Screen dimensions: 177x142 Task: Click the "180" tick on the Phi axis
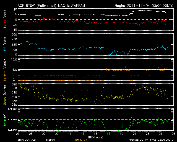tap(14, 44)
